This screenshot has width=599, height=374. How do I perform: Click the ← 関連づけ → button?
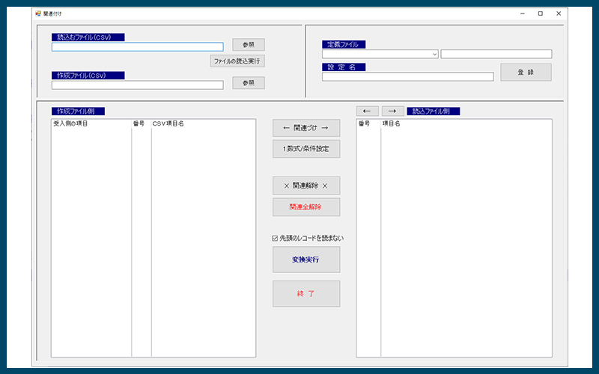[305, 128]
